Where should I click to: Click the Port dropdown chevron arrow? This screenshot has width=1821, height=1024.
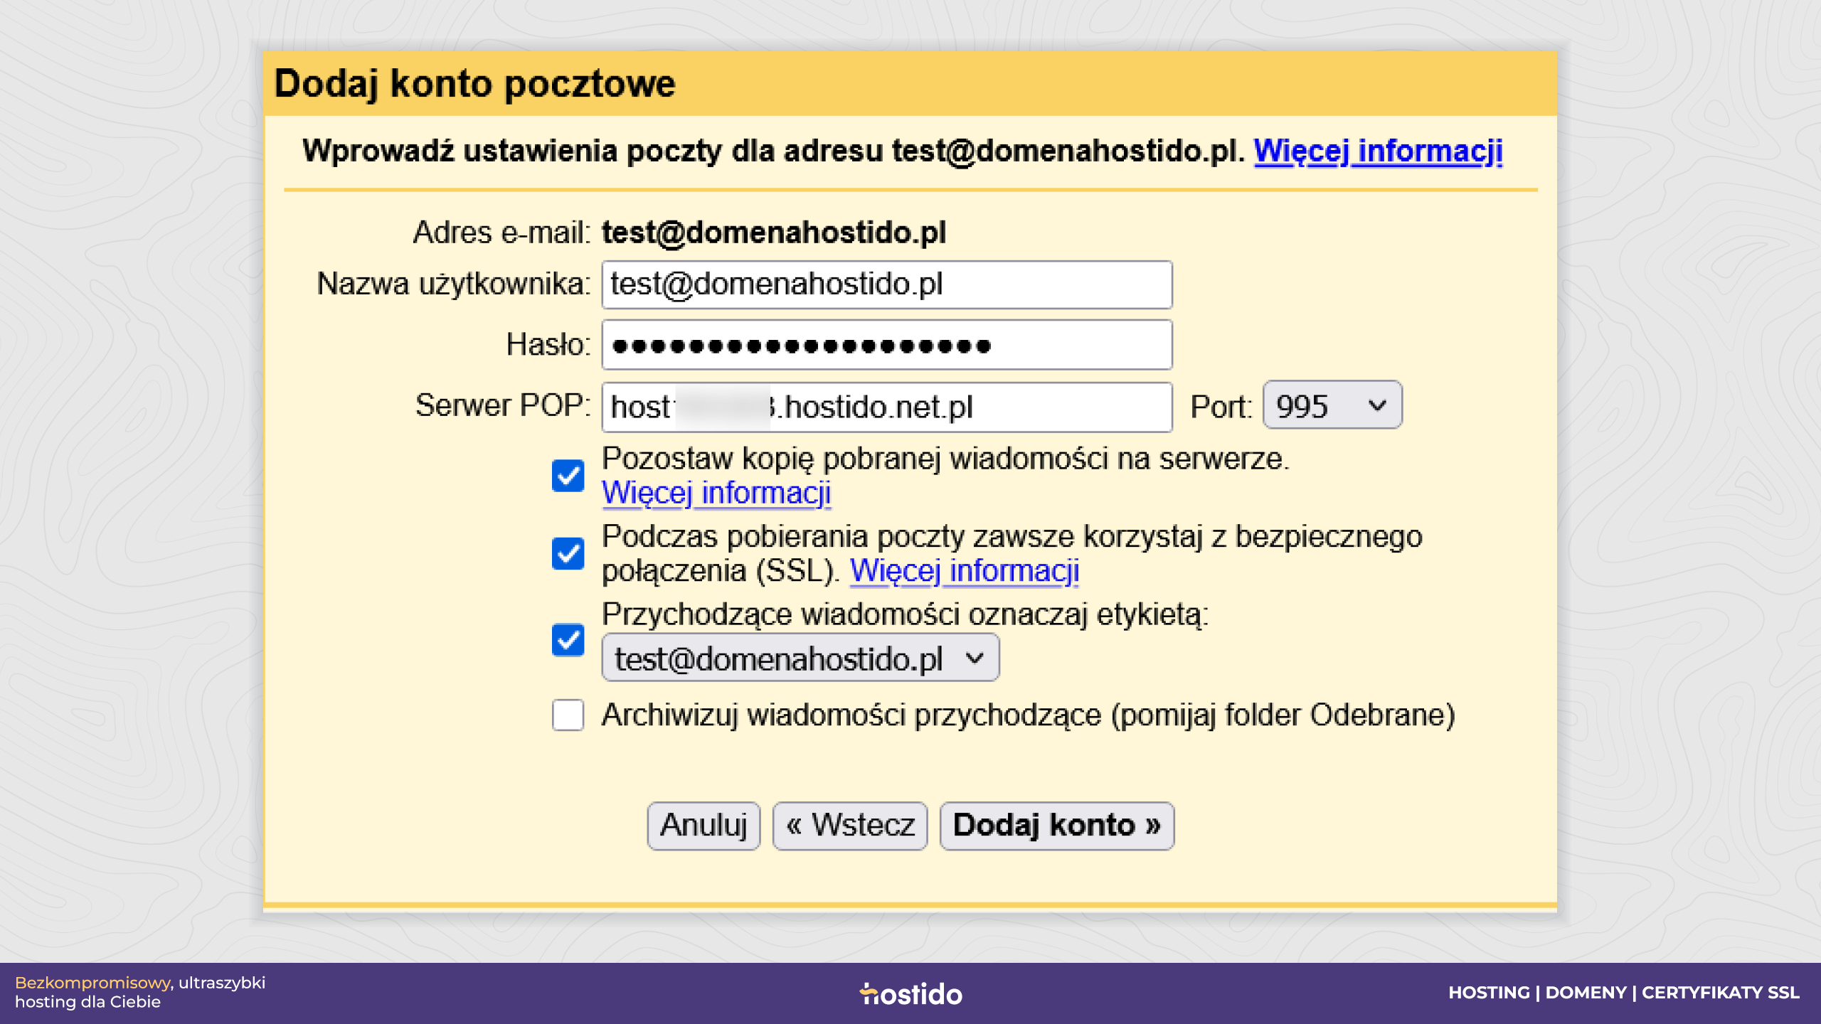click(1377, 406)
